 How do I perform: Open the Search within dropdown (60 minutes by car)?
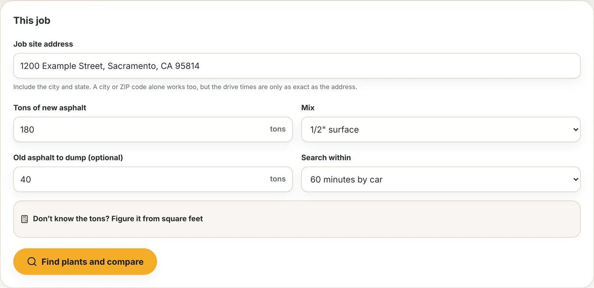[441, 180]
